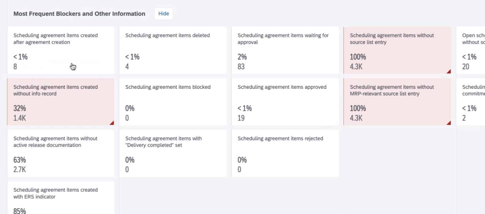Click the 83 count on waiting for approval tile

(x=241, y=67)
